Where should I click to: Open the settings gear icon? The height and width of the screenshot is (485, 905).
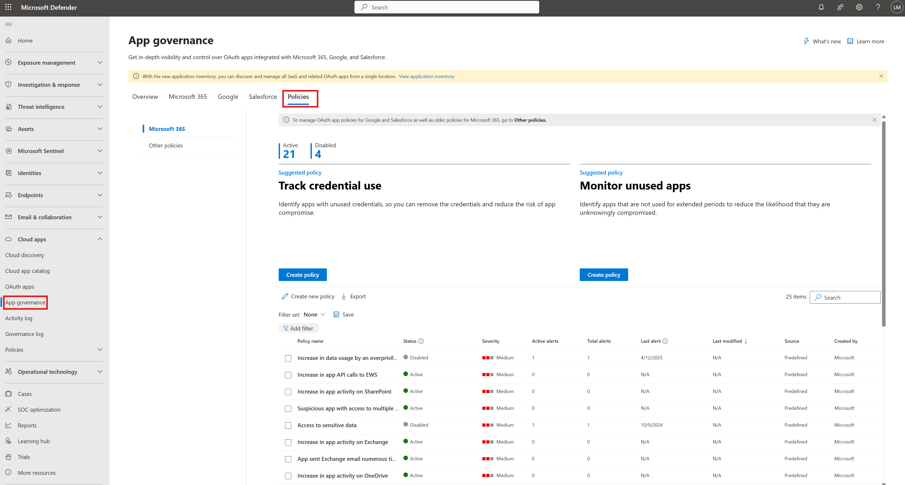(859, 7)
